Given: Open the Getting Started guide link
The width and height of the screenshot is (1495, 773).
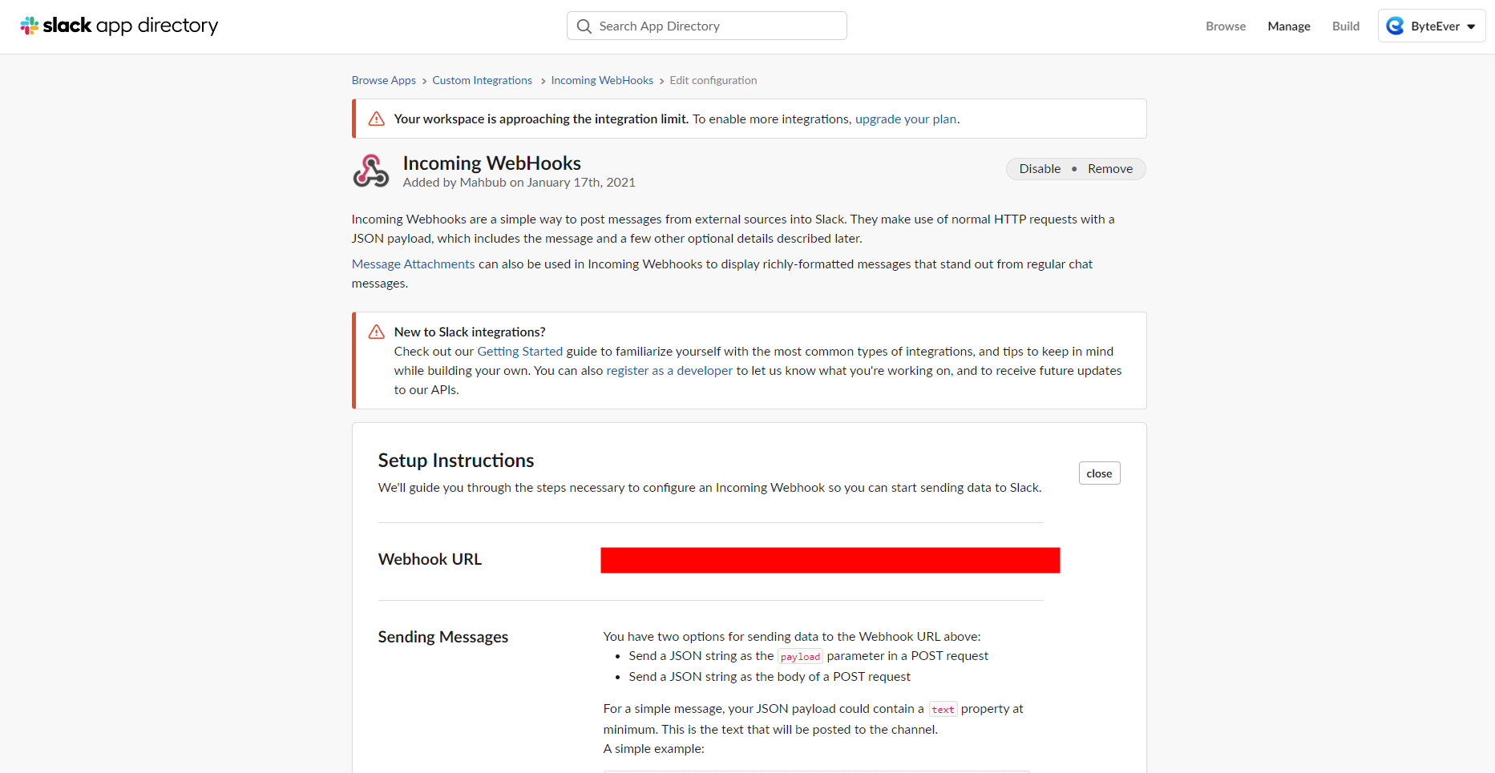Looking at the screenshot, I should coord(520,352).
